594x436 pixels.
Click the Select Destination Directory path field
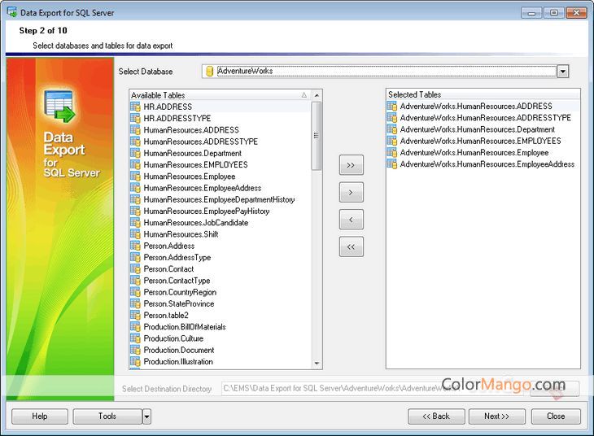(372, 388)
